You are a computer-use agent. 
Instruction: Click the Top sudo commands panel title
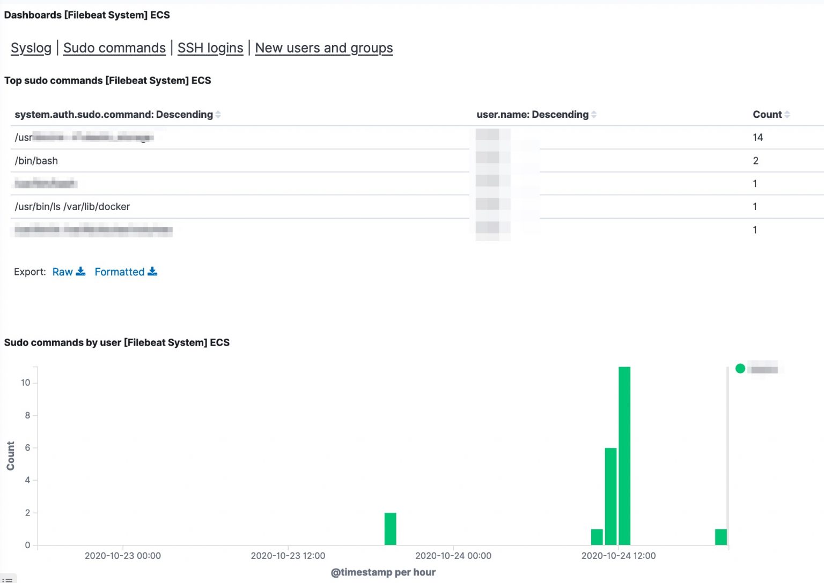coord(108,80)
